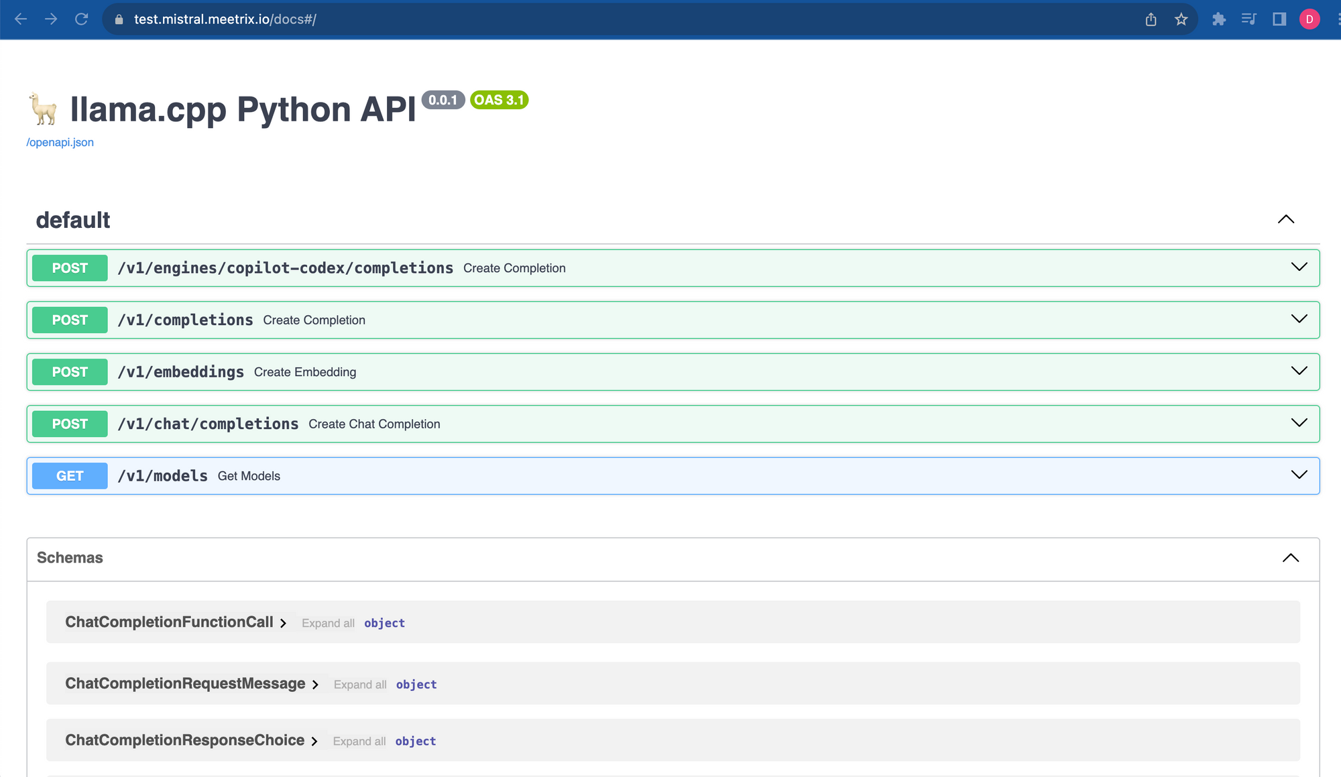The image size is (1341, 777).
Task: Go forward in browser history
Action: pos(51,19)
